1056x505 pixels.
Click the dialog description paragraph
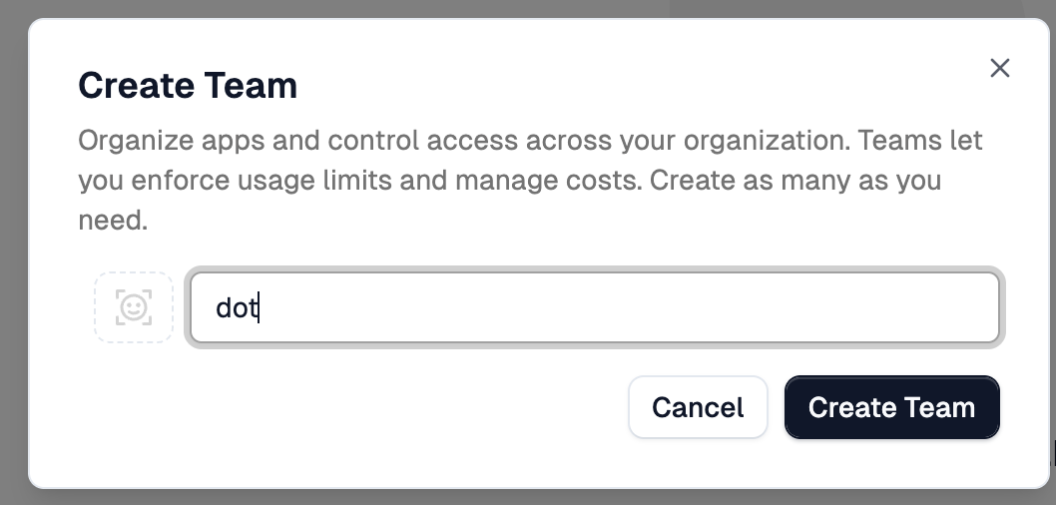click(529, 181)
